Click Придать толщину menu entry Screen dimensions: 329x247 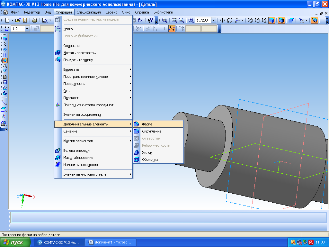click(93, 60)
